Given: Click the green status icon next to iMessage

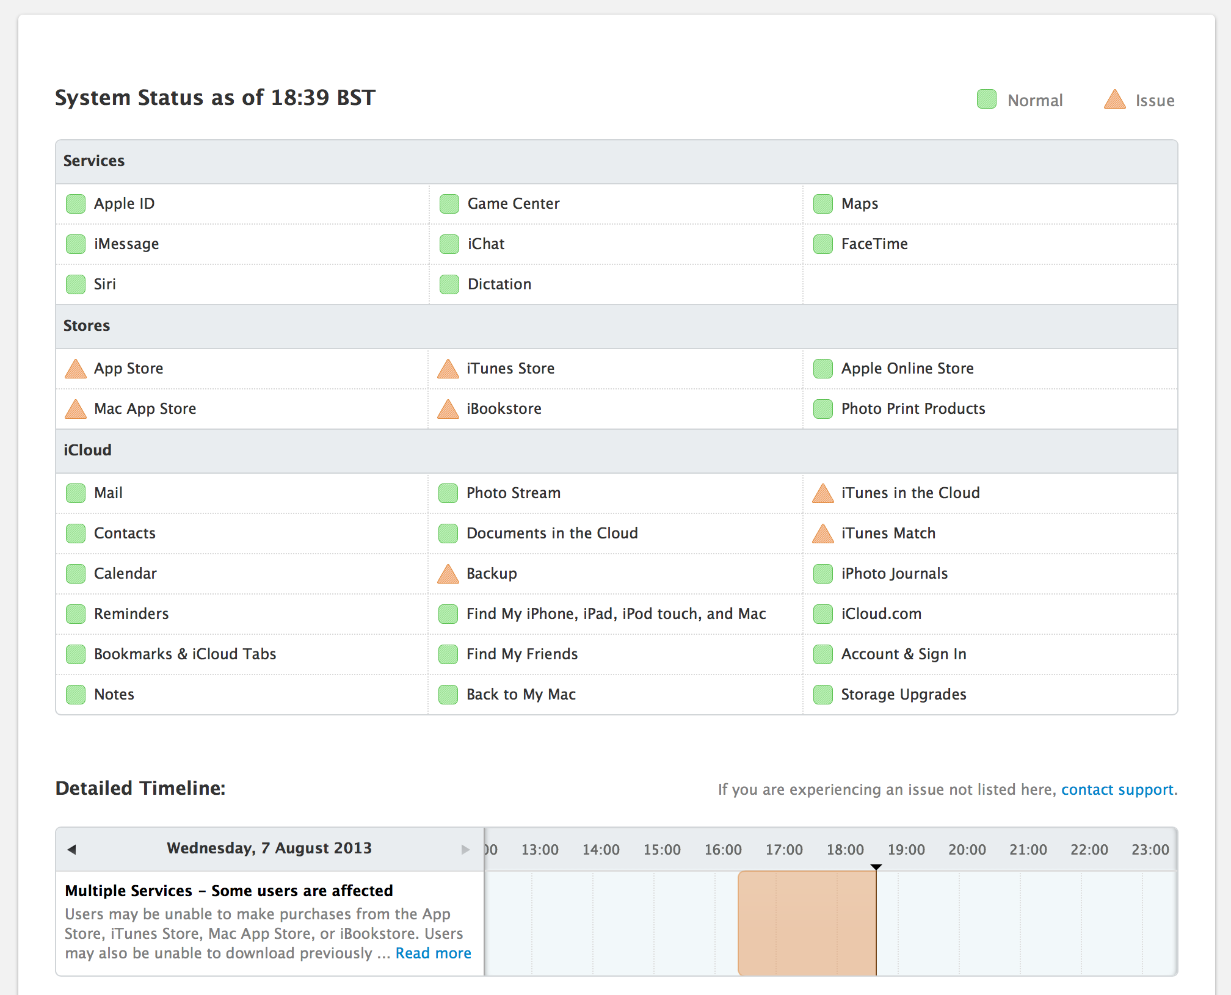Looking at the screenshot, I should (x=76, y=244).
